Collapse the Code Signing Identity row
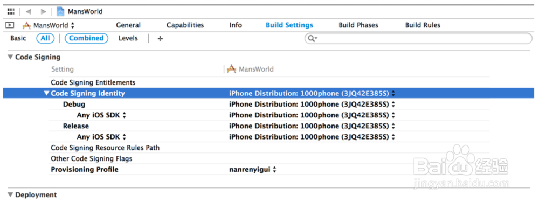The width and height of the screenshot is (539, 202). tap(47, 93)
